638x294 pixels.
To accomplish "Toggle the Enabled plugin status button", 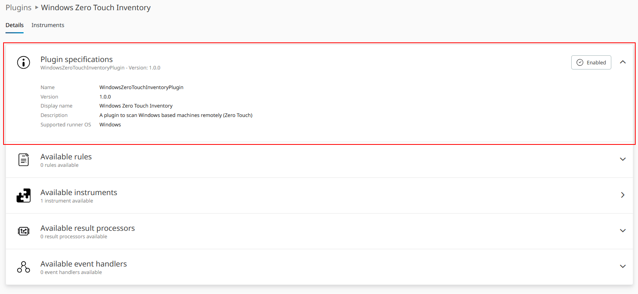I will [591, 62].
